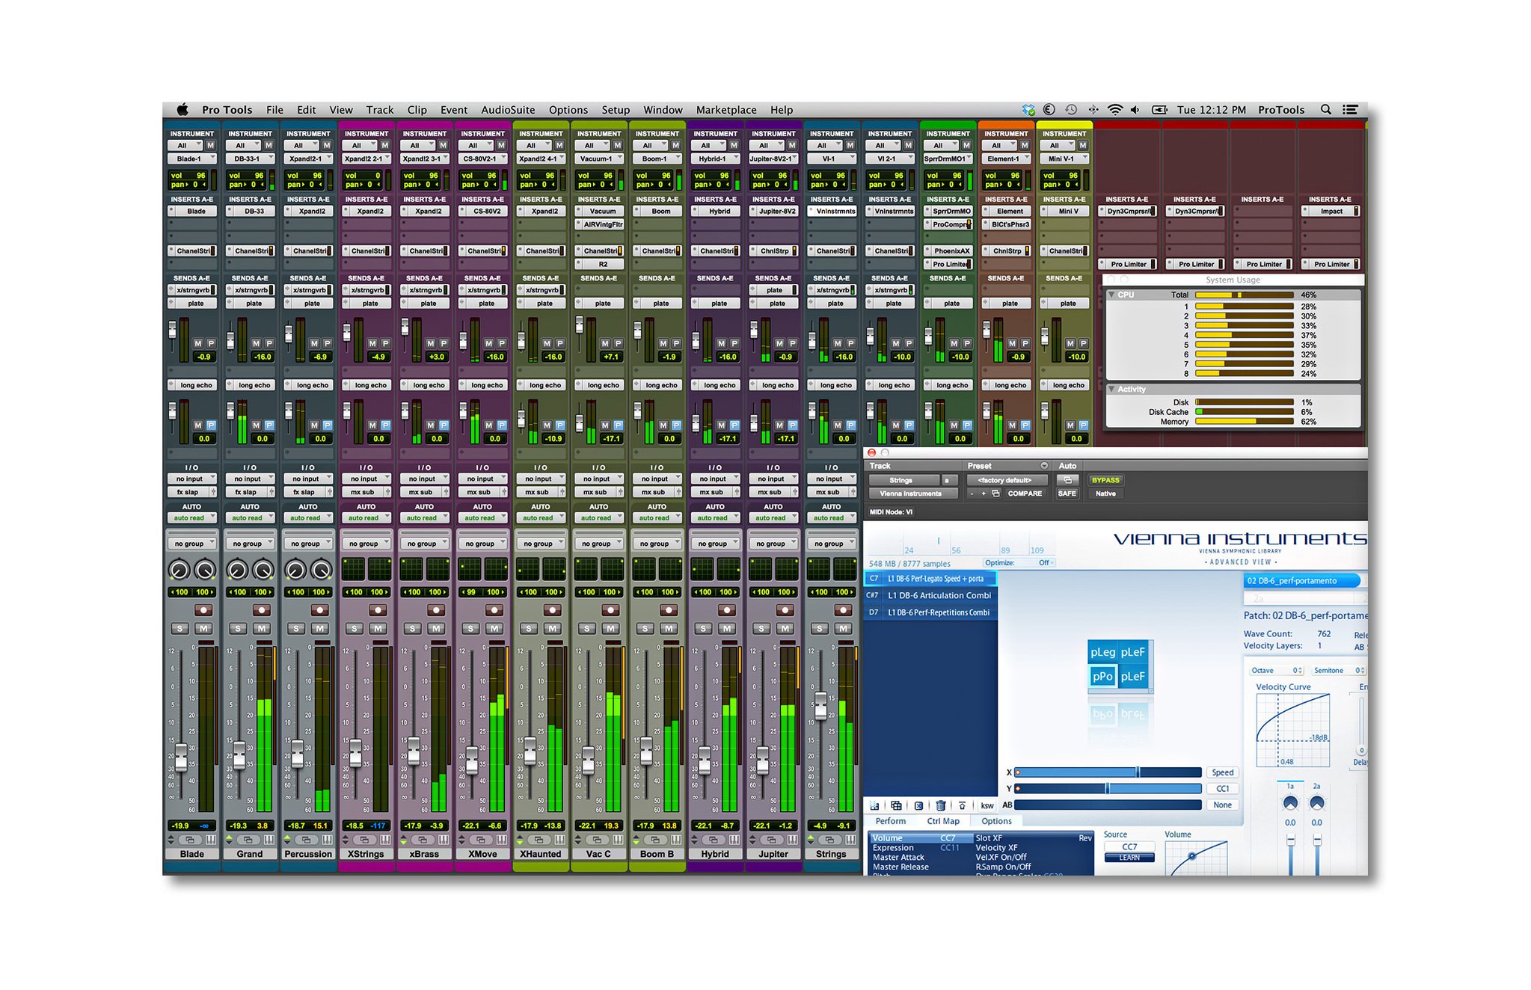Image resolution: width=1531 pixels, height=990 pixels.
Task: Toggle the plug-in BYPASS button
Action: [1105, 480]
